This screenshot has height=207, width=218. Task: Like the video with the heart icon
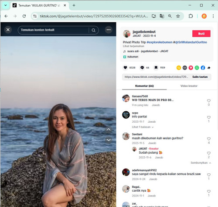(125, 68)
